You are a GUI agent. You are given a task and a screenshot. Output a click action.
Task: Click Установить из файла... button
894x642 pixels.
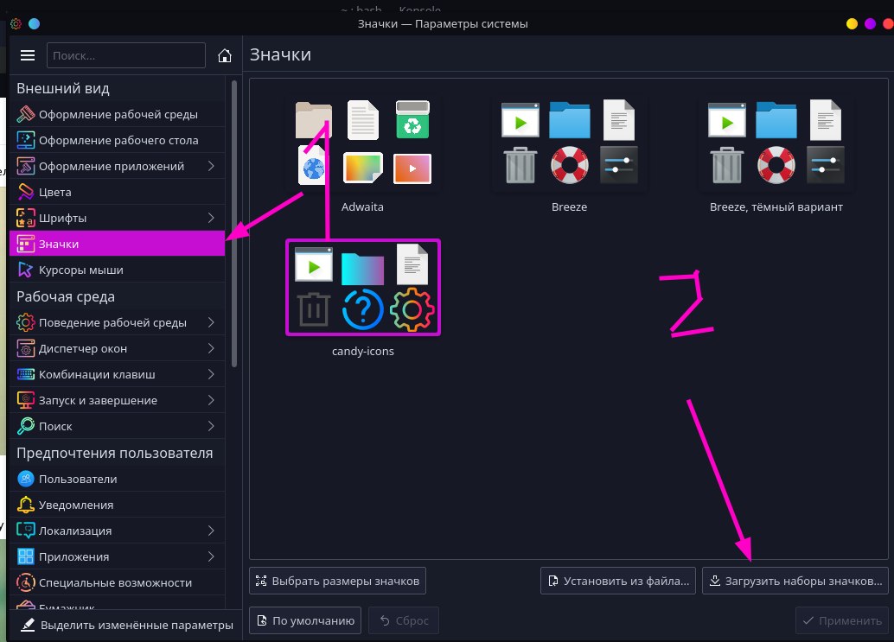[618, 581]
